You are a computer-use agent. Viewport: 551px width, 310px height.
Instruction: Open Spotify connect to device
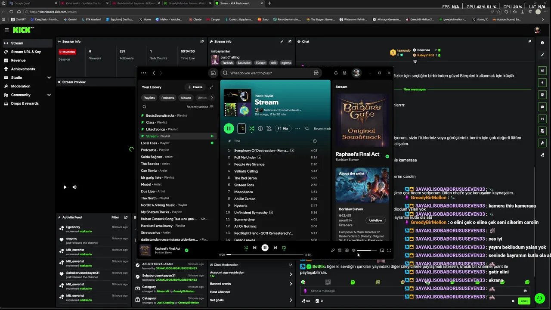click(x=347, y=250)
